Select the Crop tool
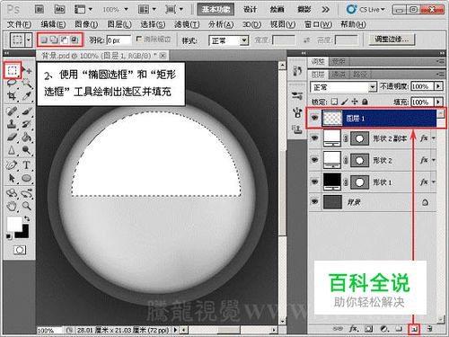The height and width of the screenshot is (337, 449). [x=12, y=96]
